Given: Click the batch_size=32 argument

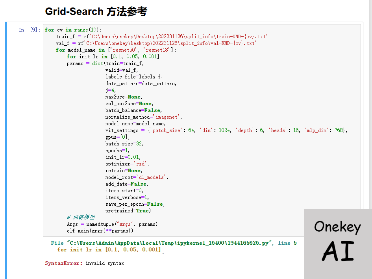Looking at the screenshot, I should click(x=124, y=144).
